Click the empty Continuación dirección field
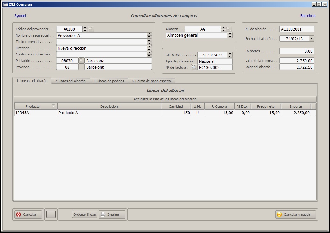This screenshot has height=233, width=330. pos(101,54)
